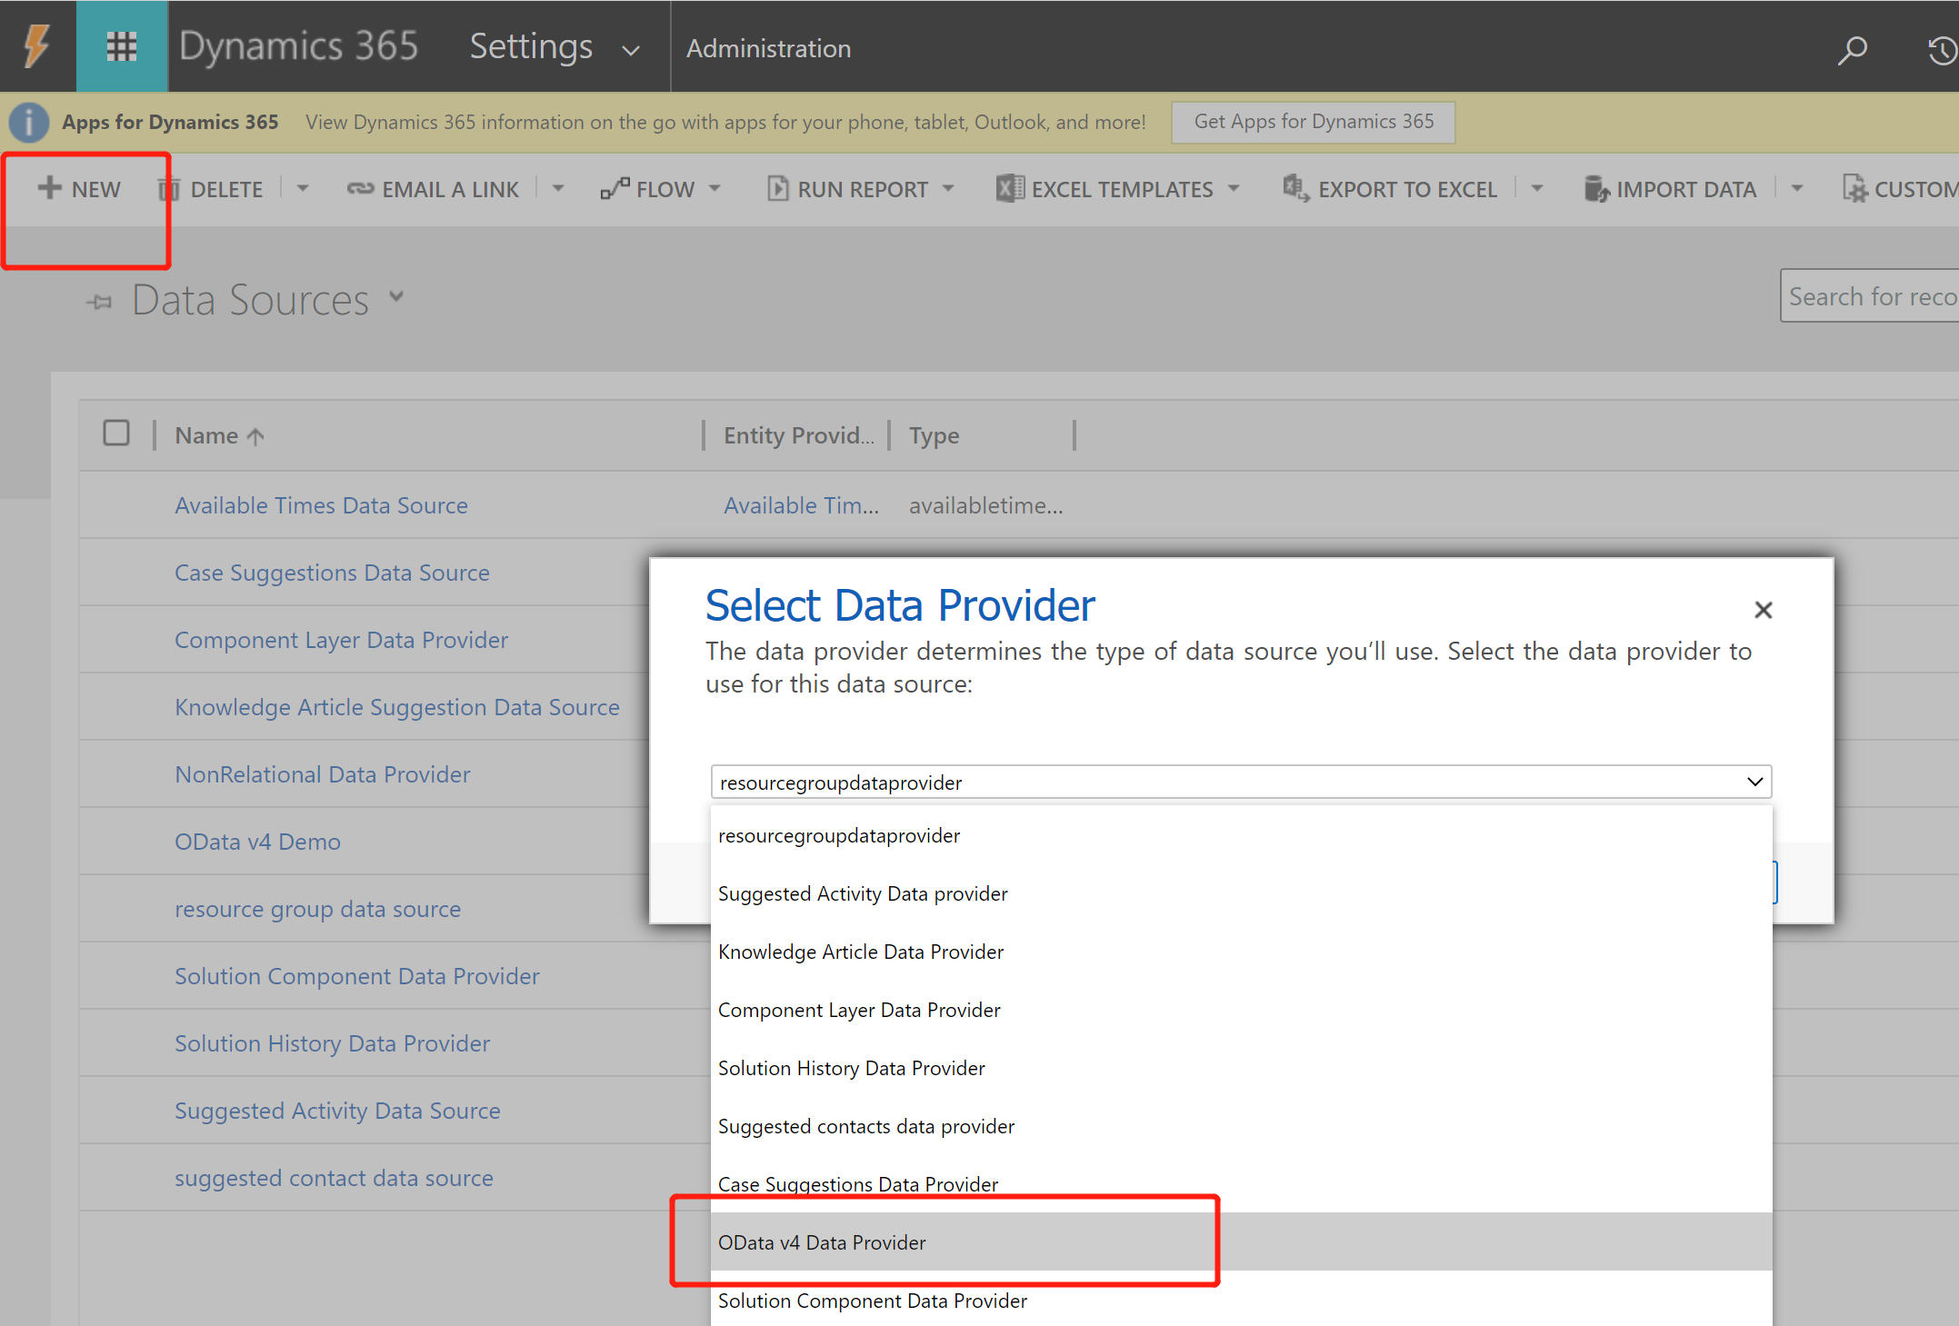Image resolution: width=1959 pixels, height=1326 pixels.
Task: Open the Data Sources view selector
Action: click(x=396, y=296)
